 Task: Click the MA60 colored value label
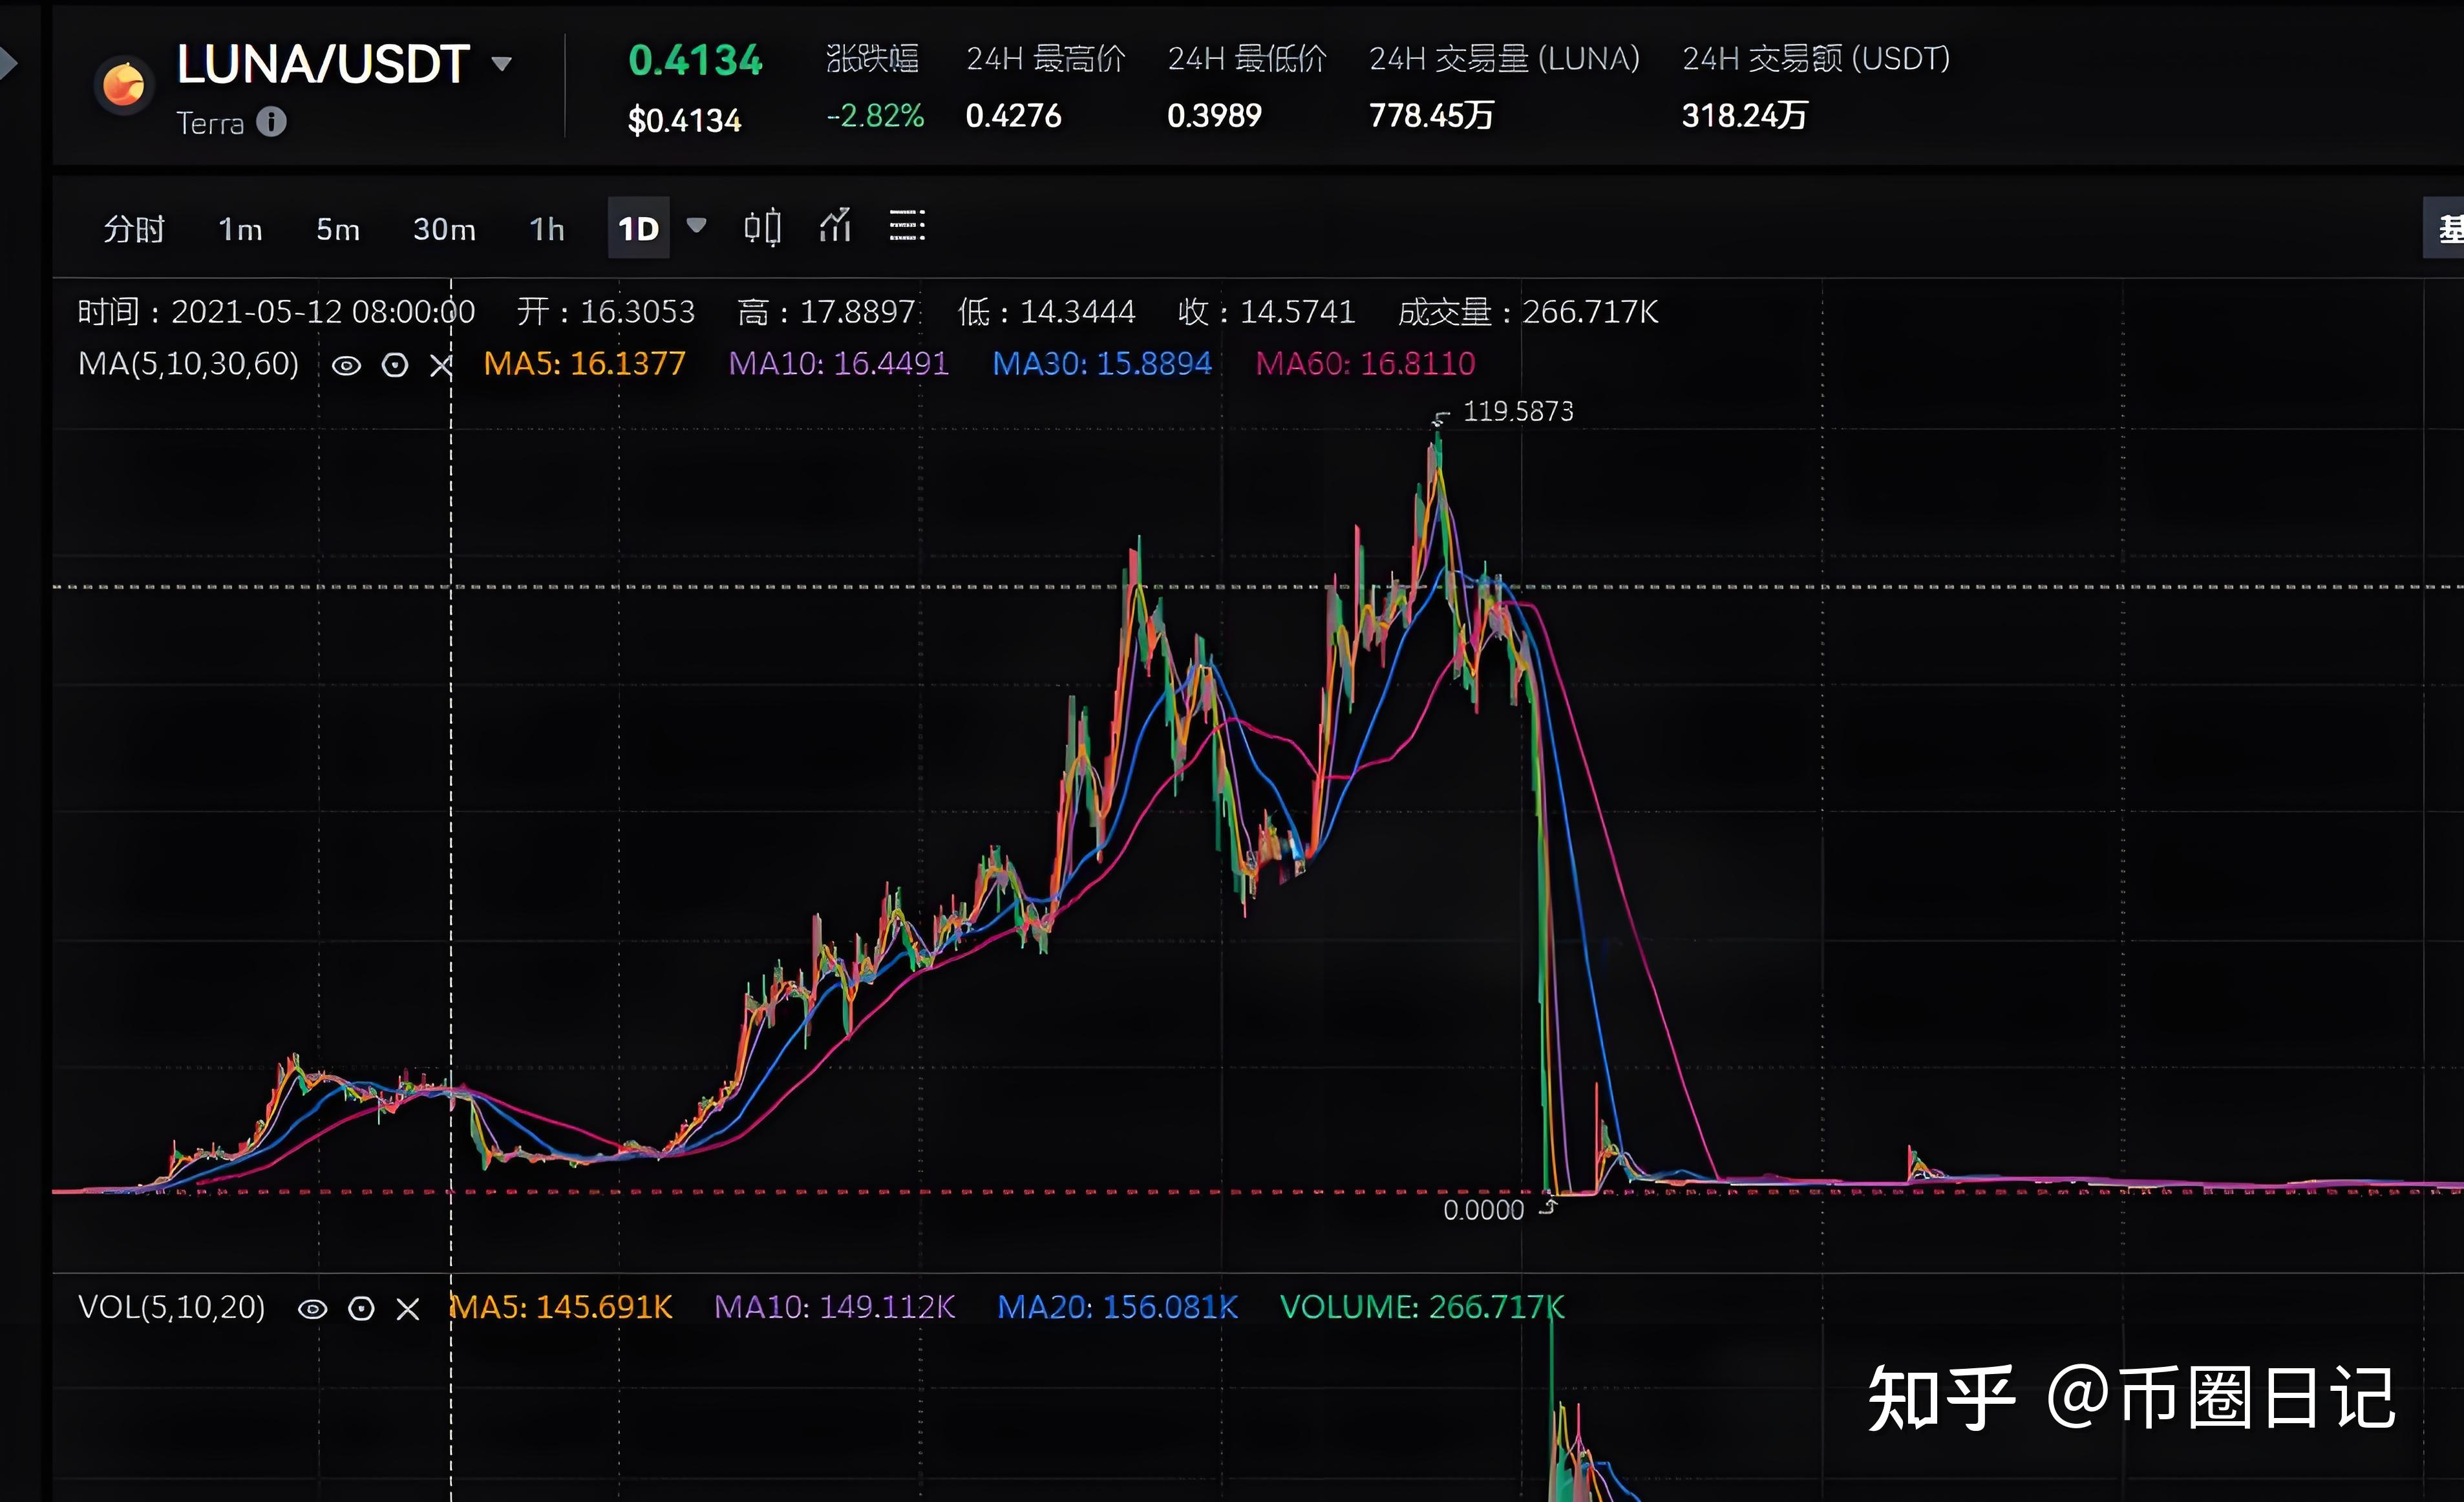coord(1366,363)
